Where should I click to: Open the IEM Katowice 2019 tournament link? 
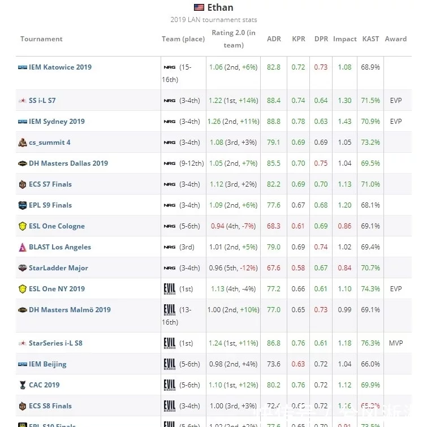pyautogui.click(x=60, y=67)
